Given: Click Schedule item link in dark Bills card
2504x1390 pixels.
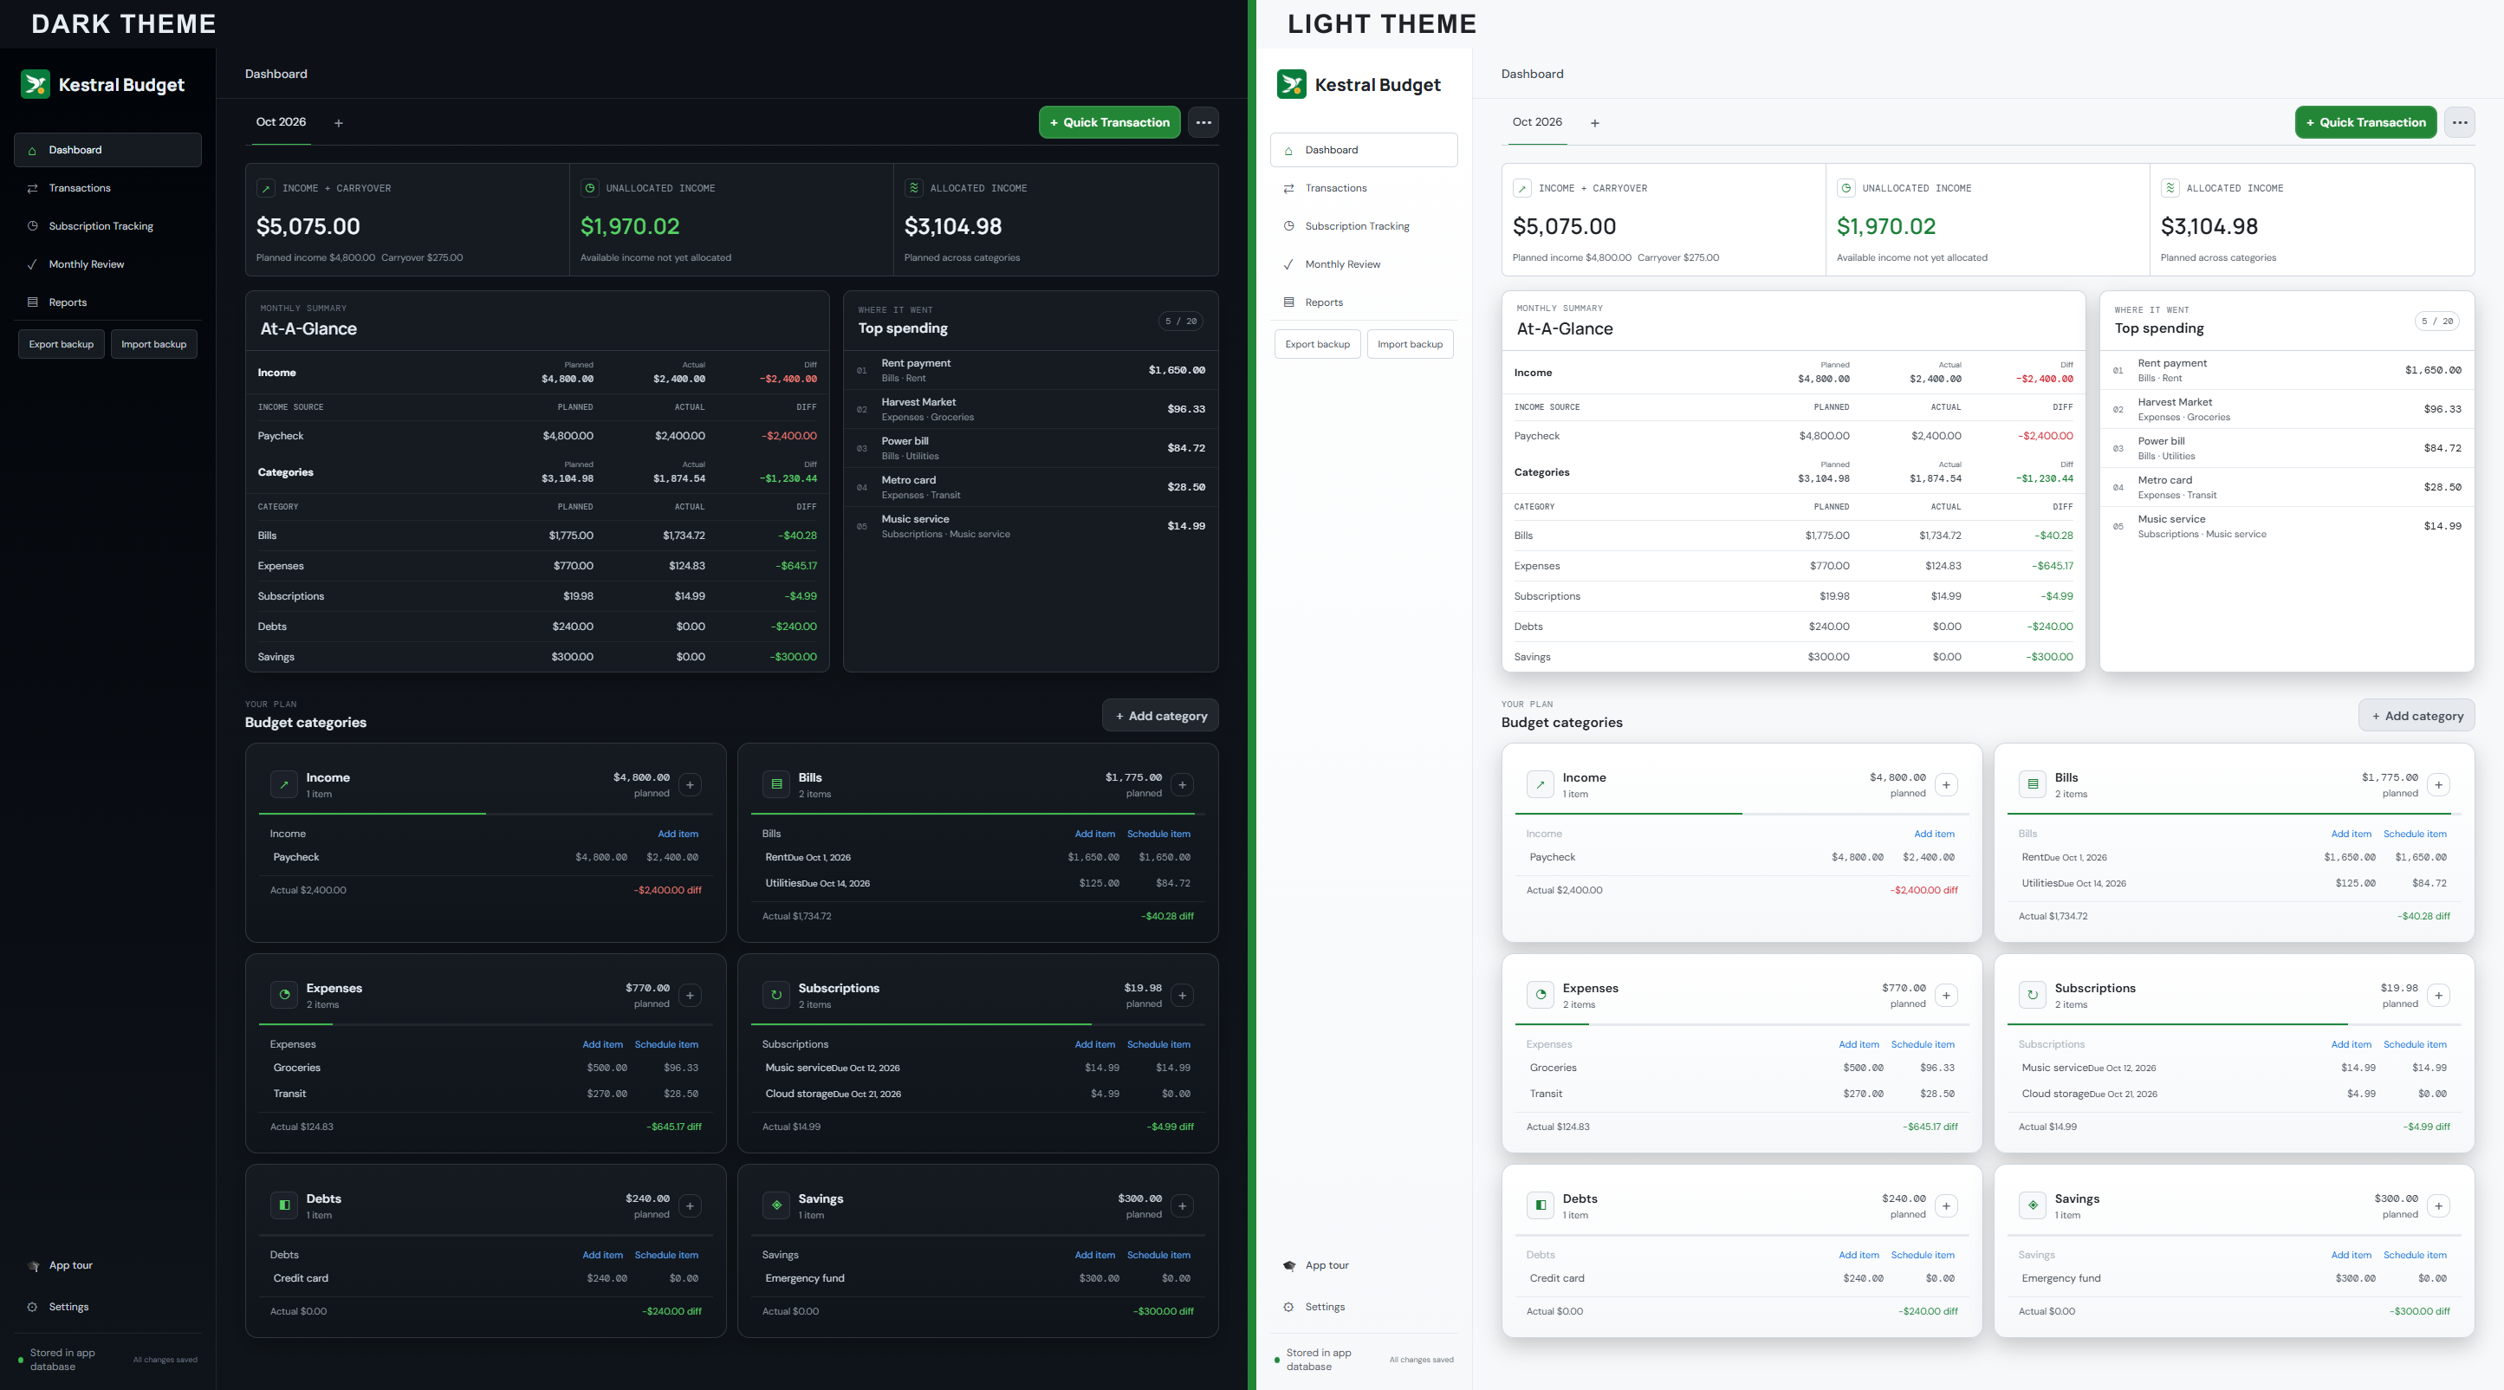Looking at the screenshot, I should point(1158,834).
